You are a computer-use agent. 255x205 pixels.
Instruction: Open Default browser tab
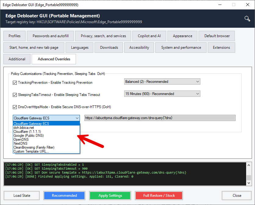coord(217,36)
